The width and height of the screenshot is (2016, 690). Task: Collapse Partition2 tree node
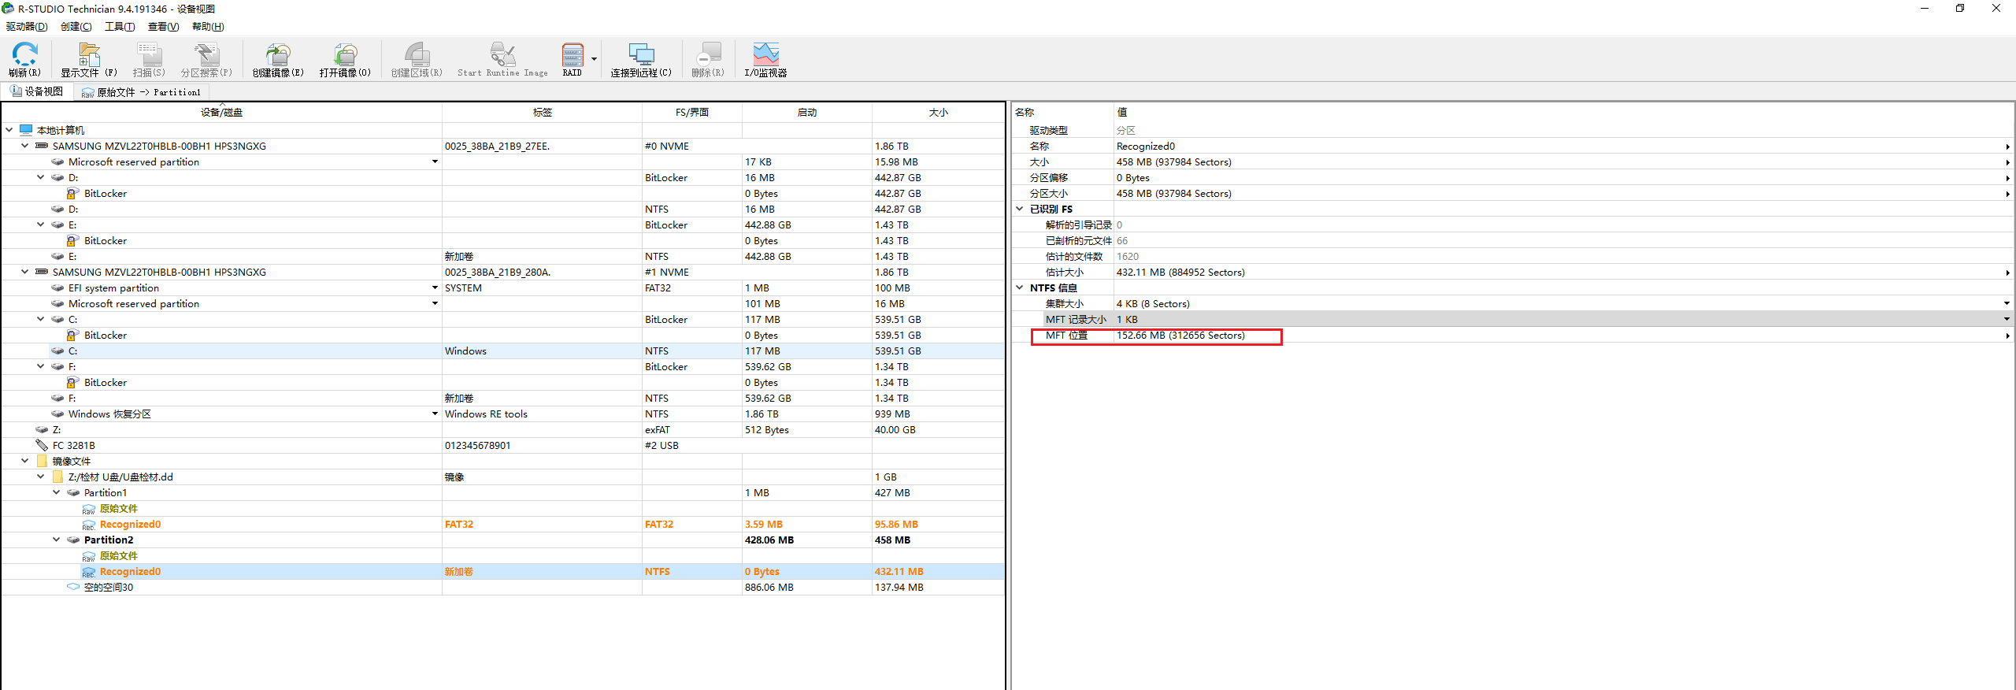[56, 540]
